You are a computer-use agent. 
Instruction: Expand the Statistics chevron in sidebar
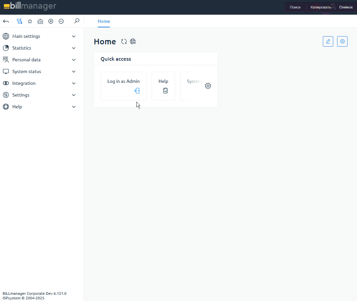[x=74, y=48]
